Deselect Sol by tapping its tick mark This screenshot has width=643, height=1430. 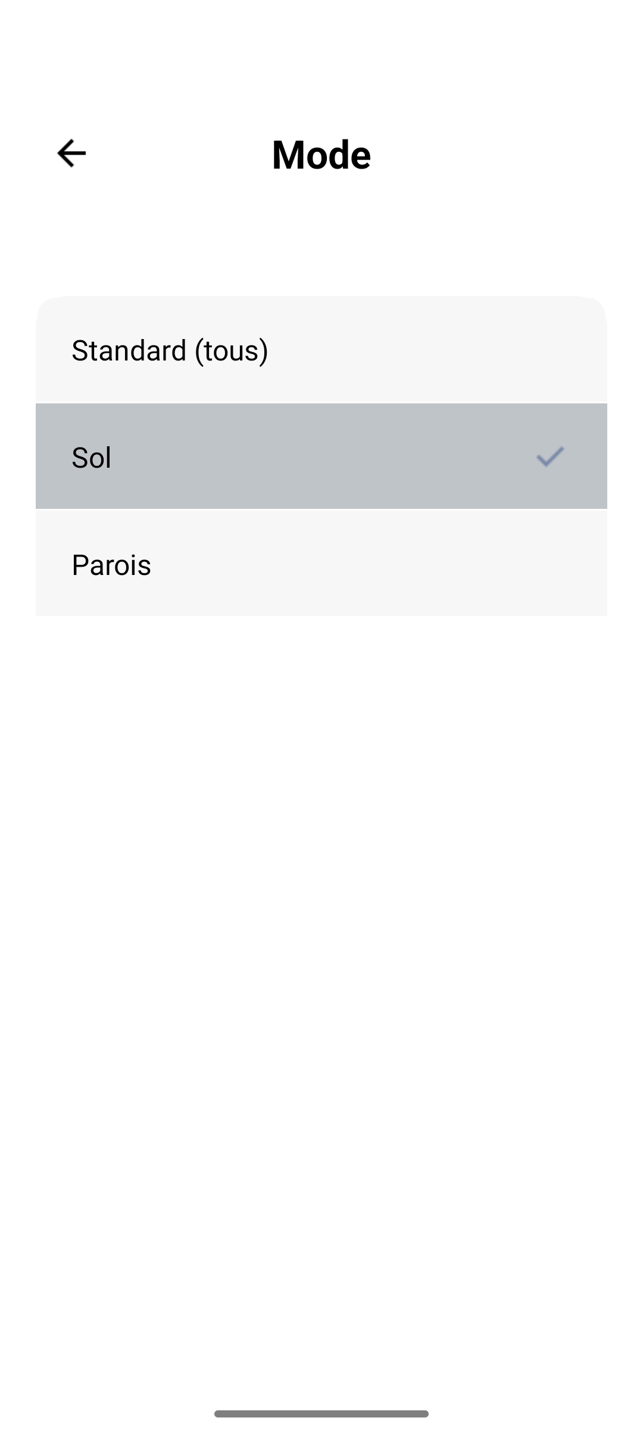pyautogui.click(x=550, y=456)
